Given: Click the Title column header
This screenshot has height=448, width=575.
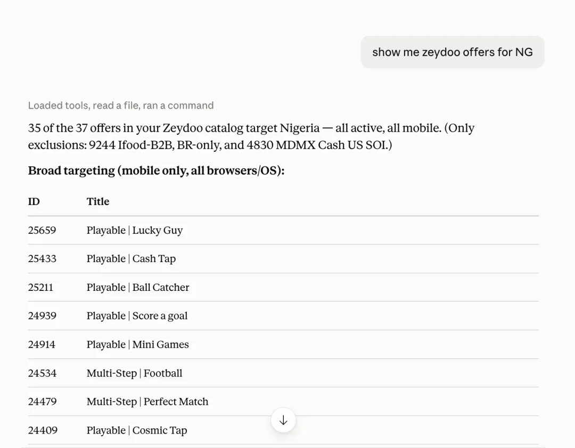Looking at the screenshot, I should point(98,201).
